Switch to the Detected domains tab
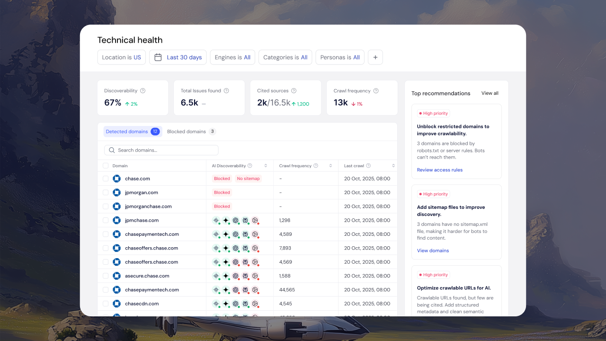The image size is (606, 341). (133, 132)
